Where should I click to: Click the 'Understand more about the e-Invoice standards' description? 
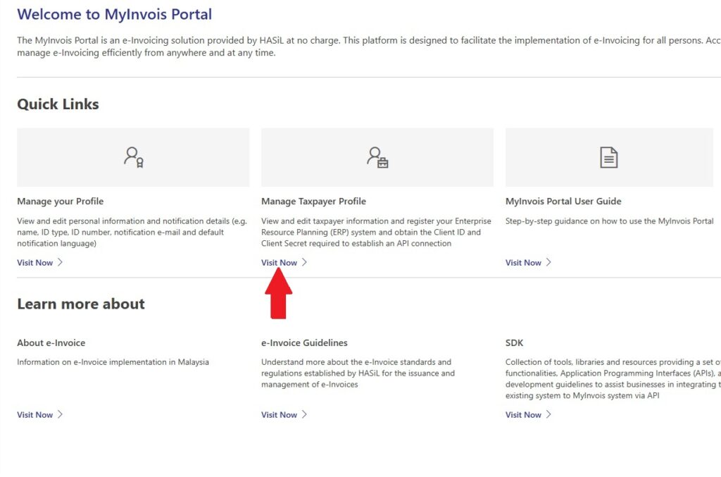(x=358, y=373)
